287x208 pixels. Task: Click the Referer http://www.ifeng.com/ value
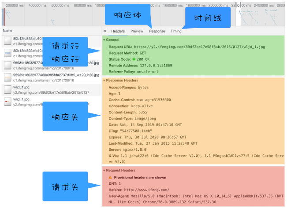click(147, 190)
